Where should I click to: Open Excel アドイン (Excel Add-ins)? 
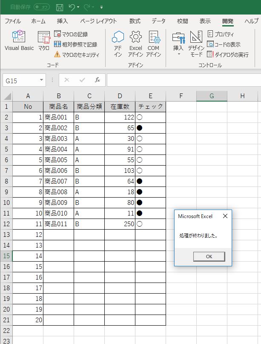point(135,44)
